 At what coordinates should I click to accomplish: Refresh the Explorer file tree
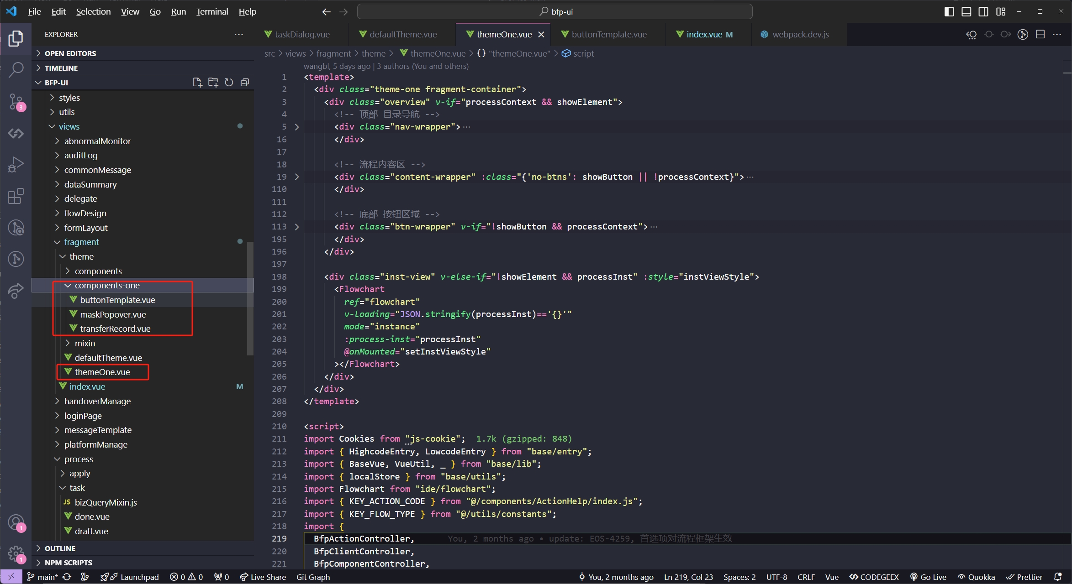[x=229, y=83]
